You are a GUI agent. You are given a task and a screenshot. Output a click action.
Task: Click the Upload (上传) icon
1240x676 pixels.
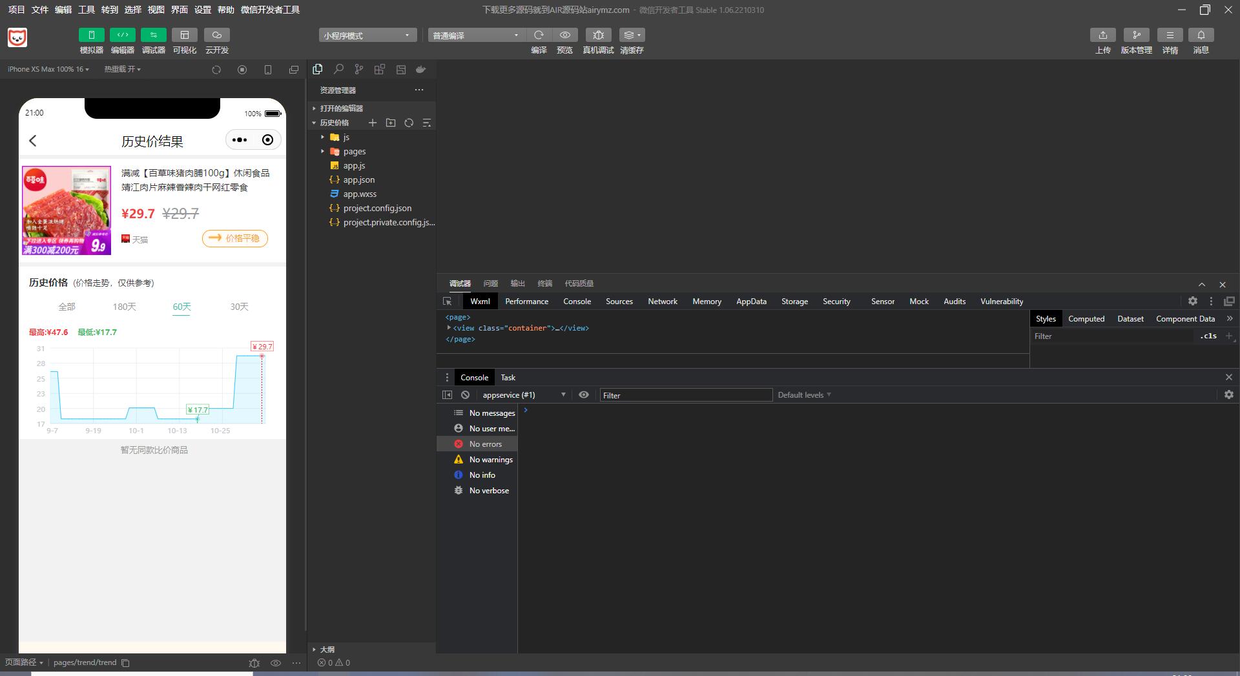tap(1102, 35)
